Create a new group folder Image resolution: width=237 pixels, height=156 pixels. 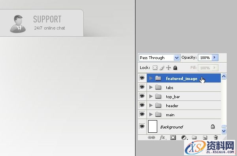[194, 137]
